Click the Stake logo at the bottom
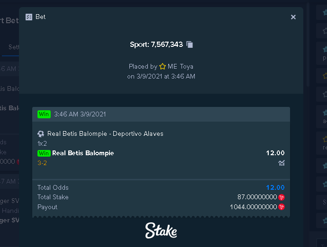 tap(161, 230)
